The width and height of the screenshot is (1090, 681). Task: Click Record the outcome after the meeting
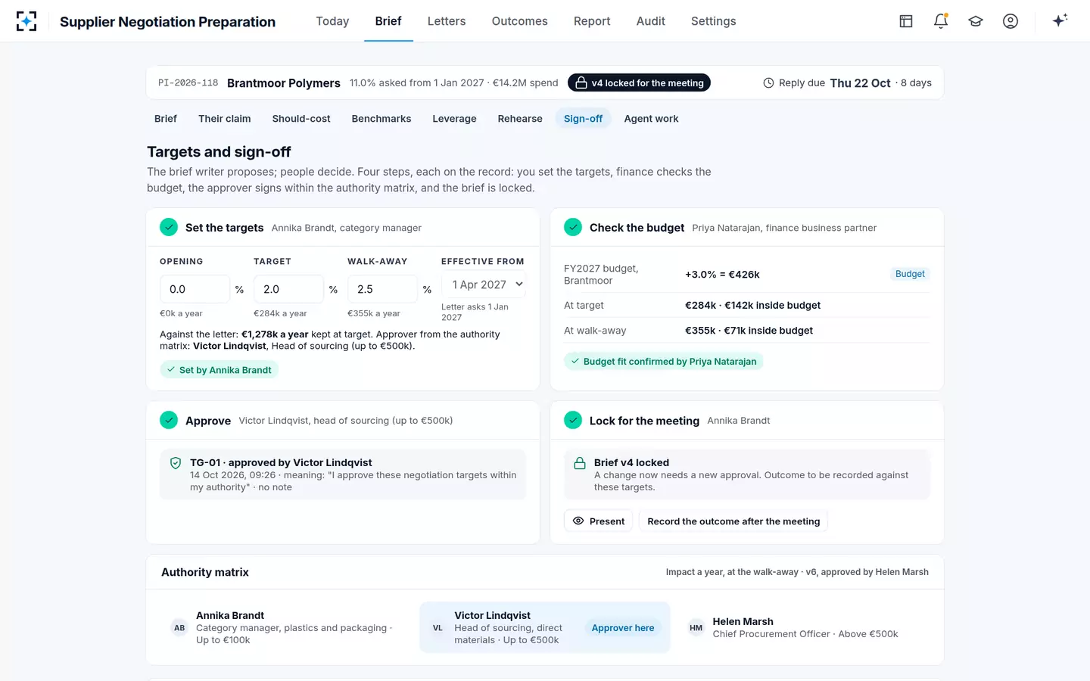tap(733, 521)
